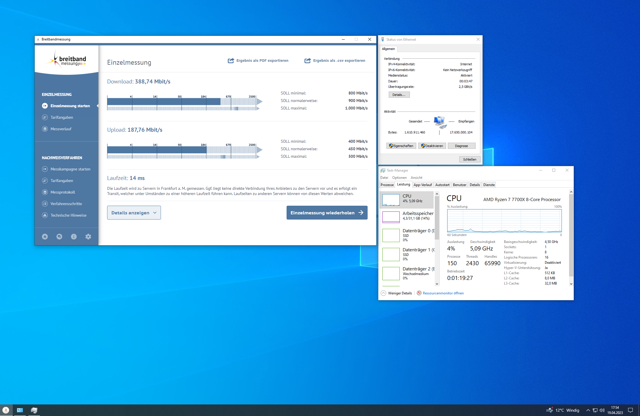640x416 pixels.
Task: Open the home screen via the house icon
Action: (45, 236)
